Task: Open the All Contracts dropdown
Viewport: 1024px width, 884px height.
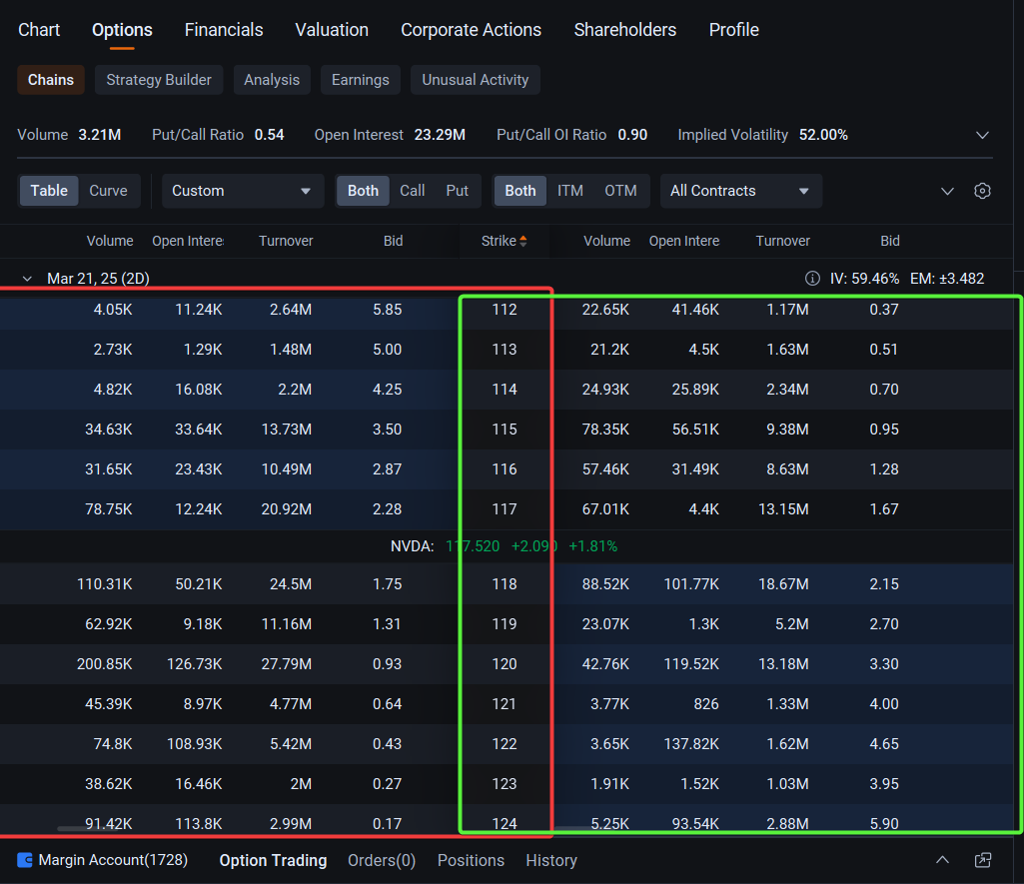Action: [x=741, y=191]
